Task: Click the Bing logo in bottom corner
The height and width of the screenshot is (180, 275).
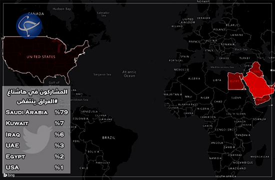Action: (9, 175)
